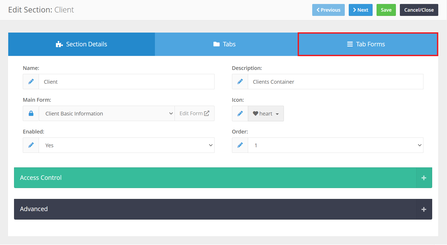This screenshot has height=245, width=447.
Task: Go to the Next section
Action: (360, 10)
